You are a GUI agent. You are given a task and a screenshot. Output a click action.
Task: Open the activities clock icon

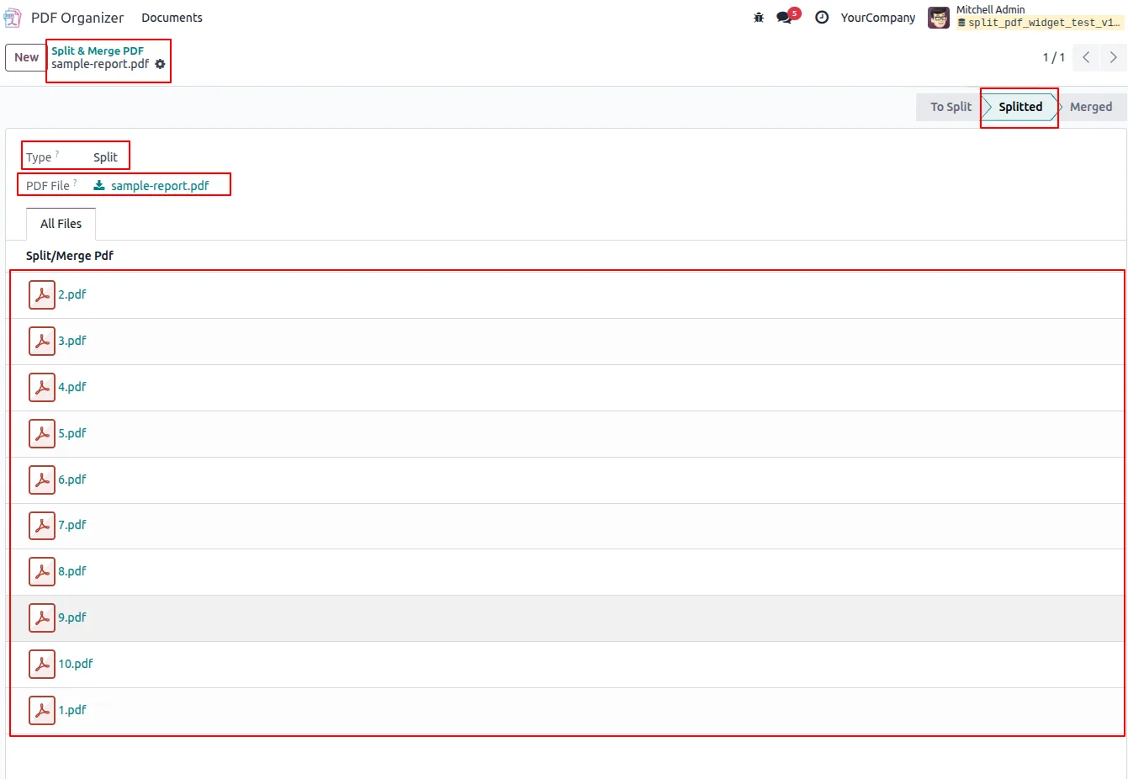point(822,17)
